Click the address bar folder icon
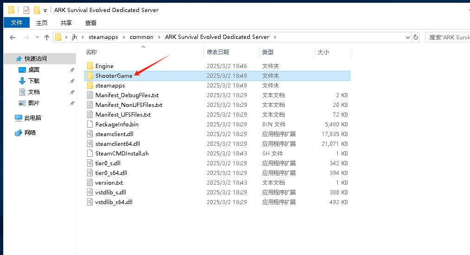The height and width of the screenshot is (255, 470). pyautogui.click(x=58, y=37)
